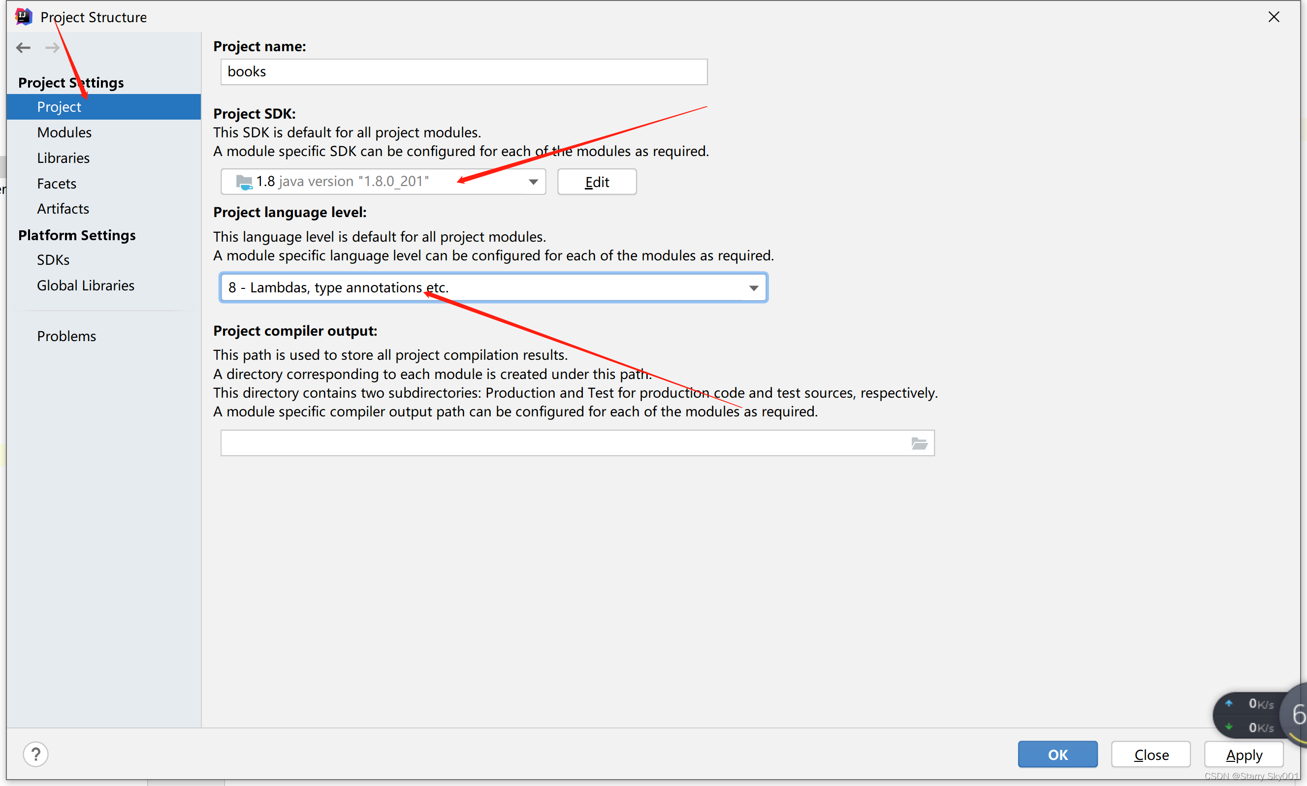Click the folder browse icon in compiler output field
Viewport: 1307px width, 786px height.
pyautogui.click(x=919, y=443)
